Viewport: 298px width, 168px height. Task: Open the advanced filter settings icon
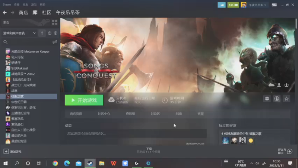(55, 42)
